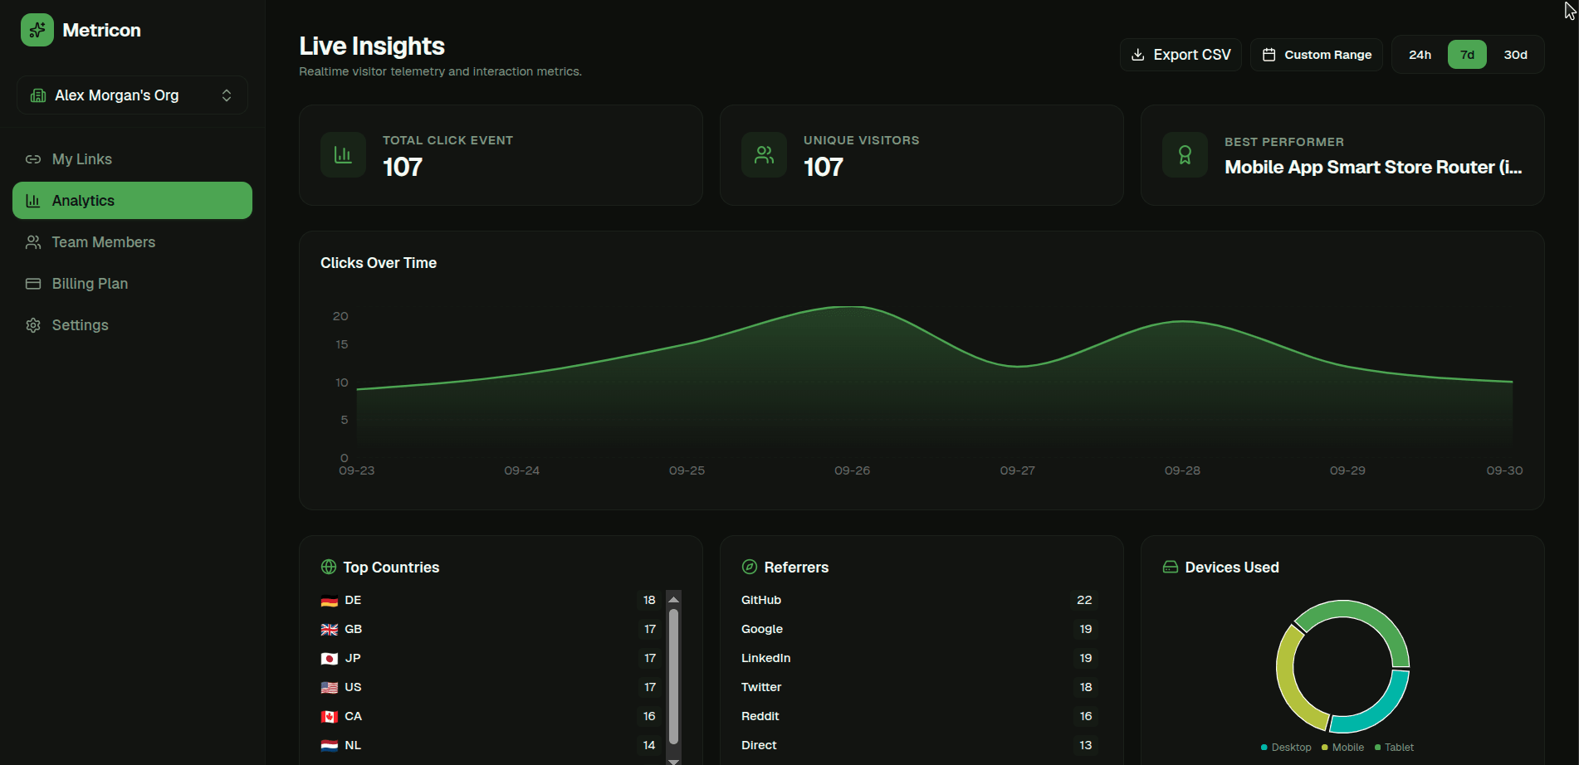Click the globe icon beside Top Countries
1579x765 pixels.
pos(329,567)
